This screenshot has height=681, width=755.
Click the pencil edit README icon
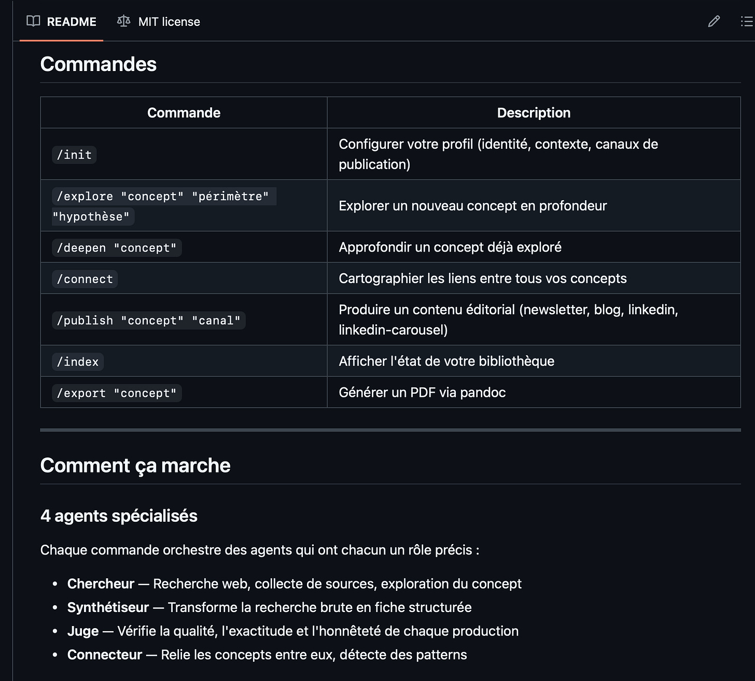coord(714,21)
